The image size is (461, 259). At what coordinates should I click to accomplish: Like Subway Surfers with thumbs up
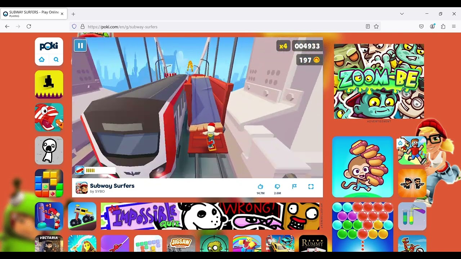[260, 187]
